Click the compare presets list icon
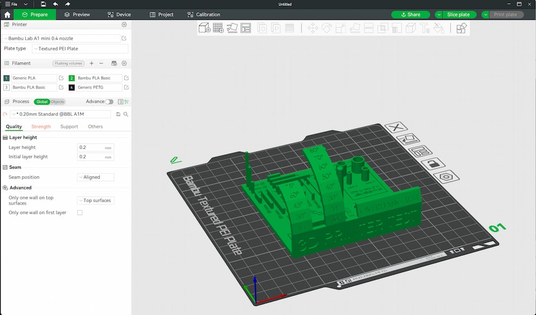This screenshot has width=536, height=315. click(120, 101)
